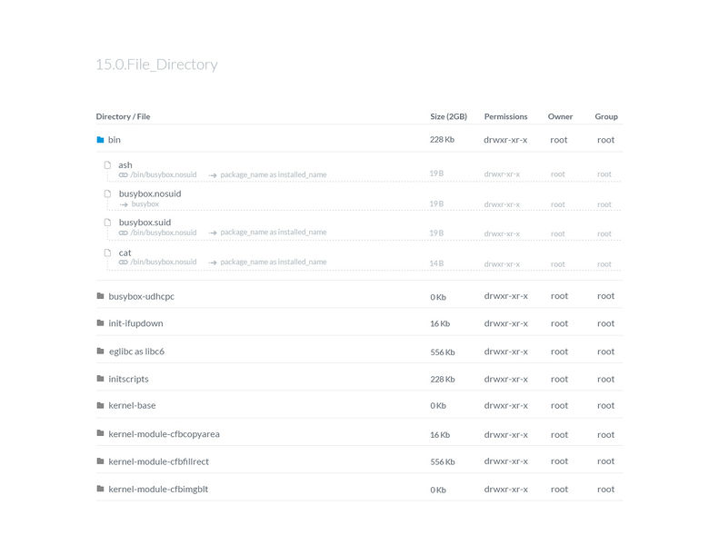Click the Owner column header
This screenshot has width=709, height=545.
click(560, 116)
